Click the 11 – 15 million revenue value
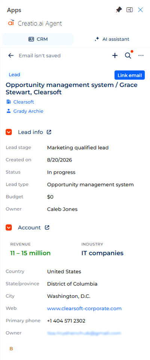 [x=30, y=253]
